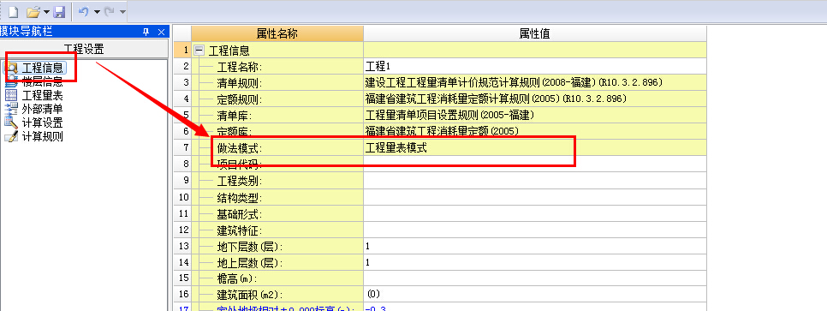Click the empty 项目代码 value field
This screenshot has height=311, width=827.
tap(535, 164)
